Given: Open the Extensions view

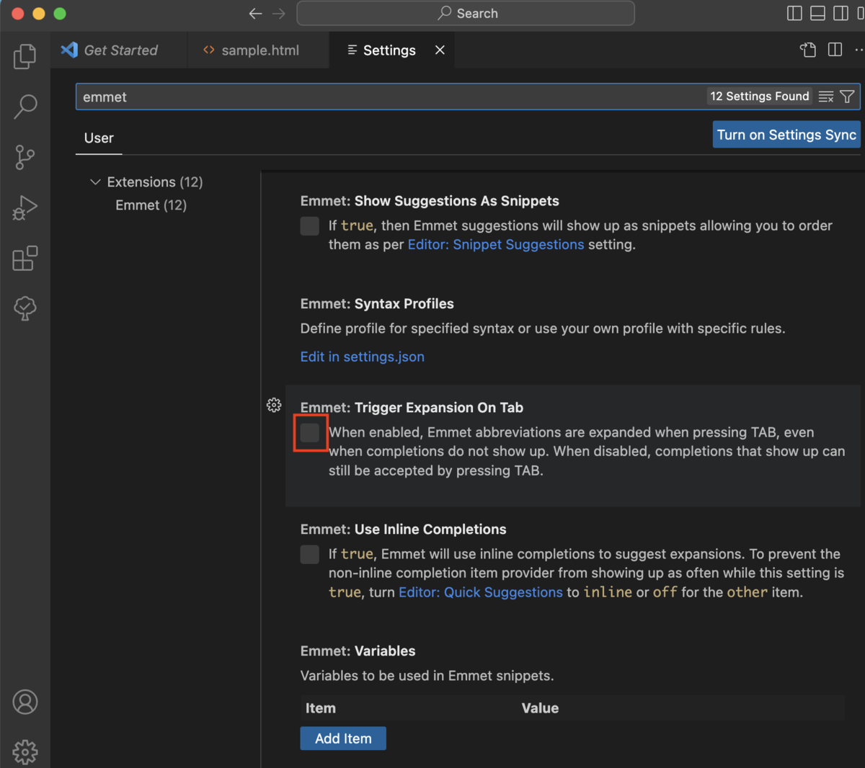Looking at the screenshot, I should [x=25, y=258].
